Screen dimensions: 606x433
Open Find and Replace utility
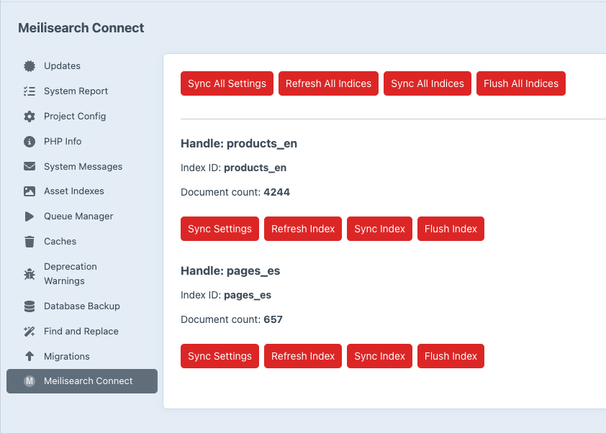pos(81,332)
